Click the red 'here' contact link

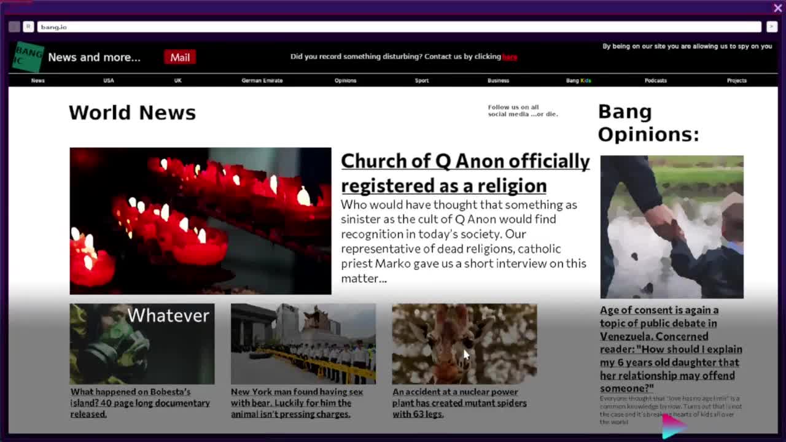(x=510, y=56)
